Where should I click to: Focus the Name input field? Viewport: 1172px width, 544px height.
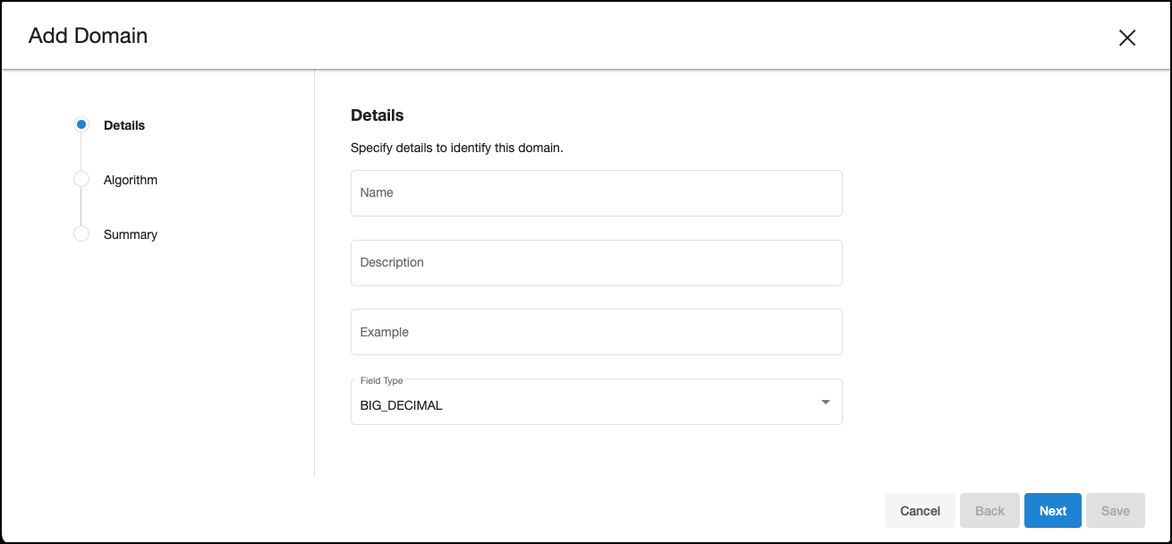coord(596,193)
